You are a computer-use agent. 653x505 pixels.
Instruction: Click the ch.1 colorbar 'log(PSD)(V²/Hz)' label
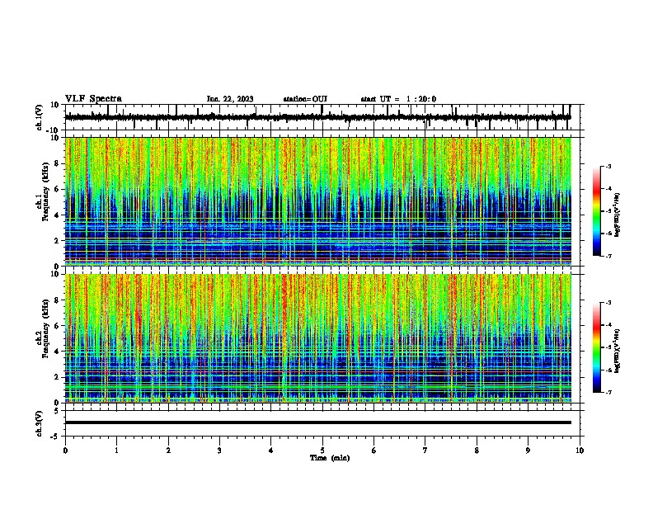click(618, 215)
